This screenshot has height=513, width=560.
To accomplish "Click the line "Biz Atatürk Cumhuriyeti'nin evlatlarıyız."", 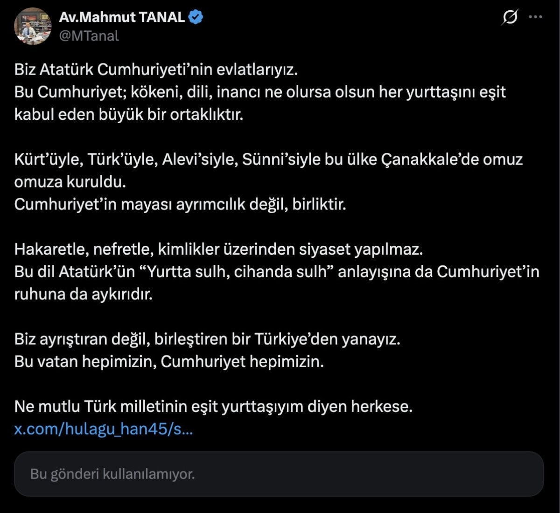I will point(156,69).
